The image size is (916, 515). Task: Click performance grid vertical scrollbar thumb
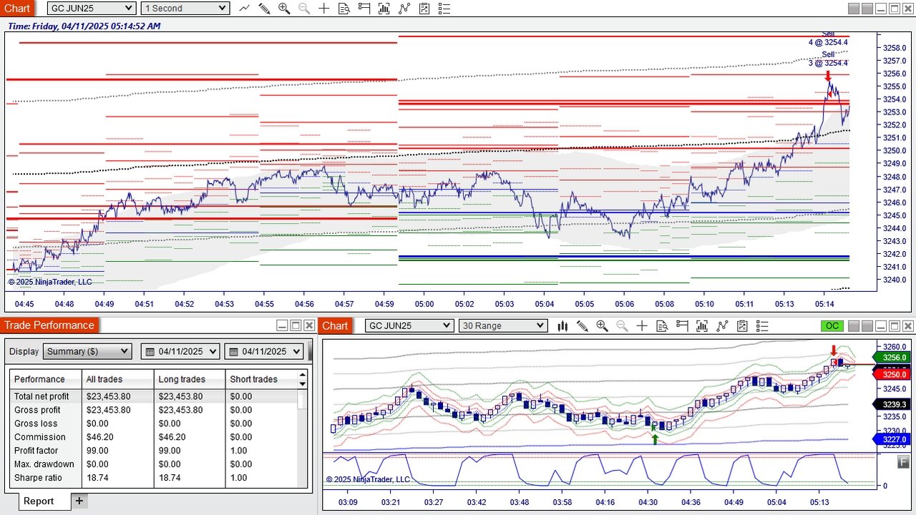click(303, 399)
